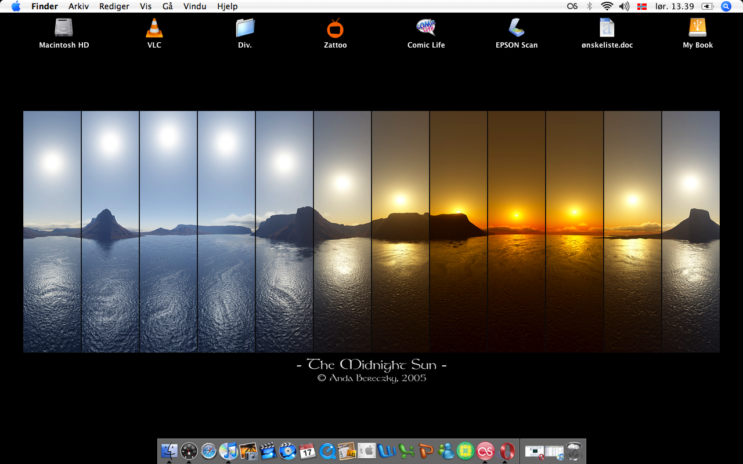Open the Wi-Fi status menu
743x464 pixels.
tap(607, 6)
